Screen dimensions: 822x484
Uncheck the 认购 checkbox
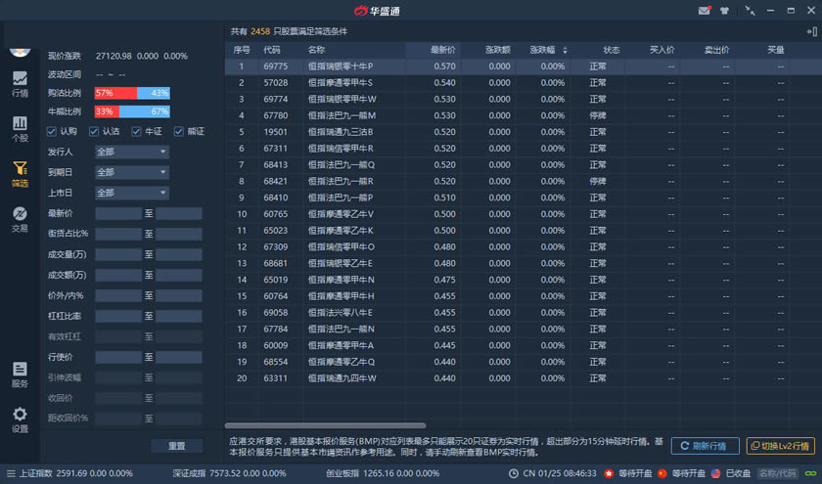click(x=52, y=131)
